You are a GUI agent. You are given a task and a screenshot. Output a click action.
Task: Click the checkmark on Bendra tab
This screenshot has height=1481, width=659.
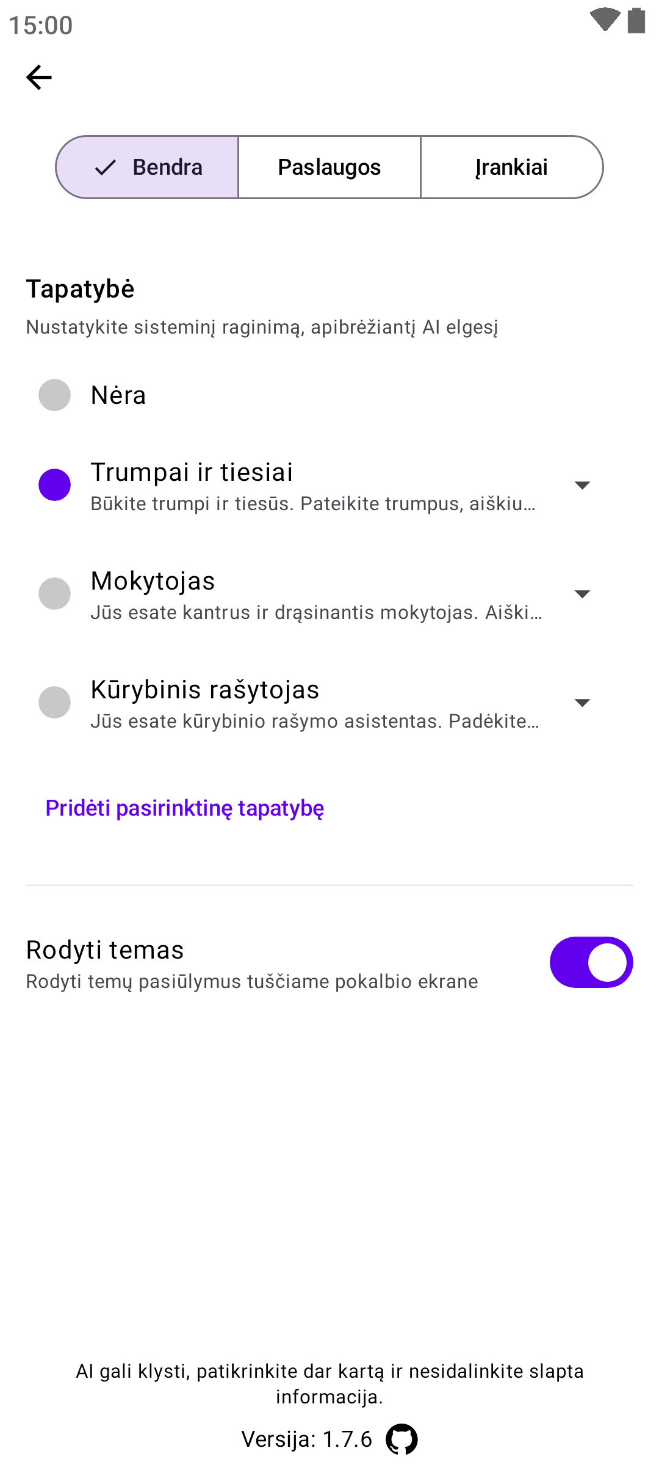pos(106,167)
